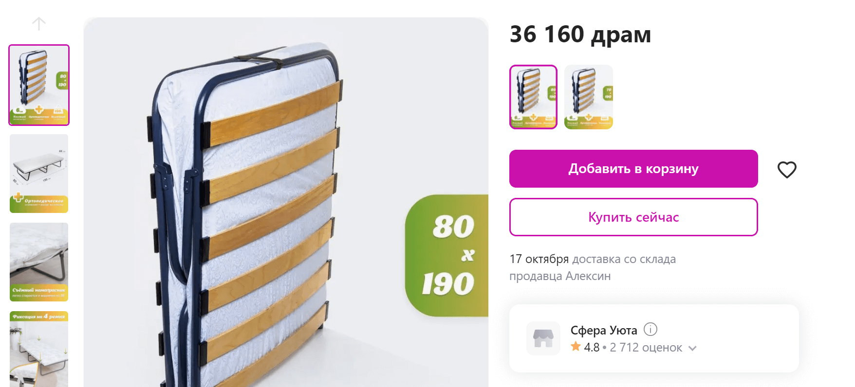Open the 2 712 оценок ratings dropdown

pyautogui.click(x=646, y=348)
